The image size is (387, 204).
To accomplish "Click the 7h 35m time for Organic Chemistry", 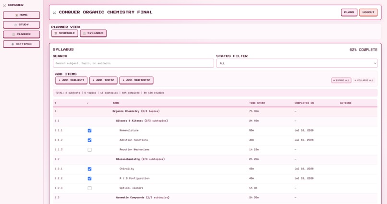I will 254,111.
